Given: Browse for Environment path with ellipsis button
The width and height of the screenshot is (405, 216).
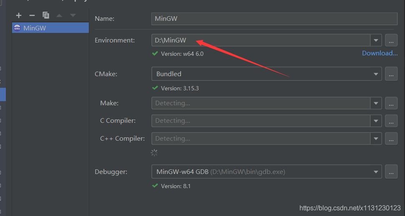Looking at the screenshot, I should (x=391, y=40).
